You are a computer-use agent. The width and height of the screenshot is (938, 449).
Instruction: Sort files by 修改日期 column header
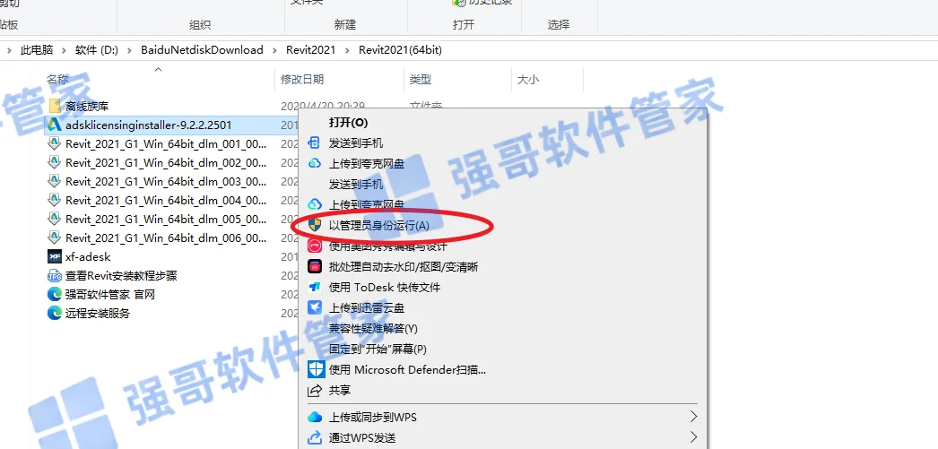302,79
